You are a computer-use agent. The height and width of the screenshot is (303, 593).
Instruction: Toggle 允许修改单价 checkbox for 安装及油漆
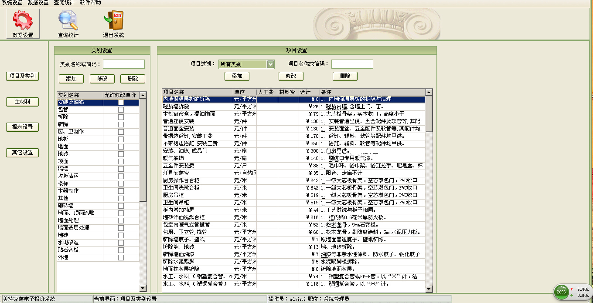tap(121, 103)
